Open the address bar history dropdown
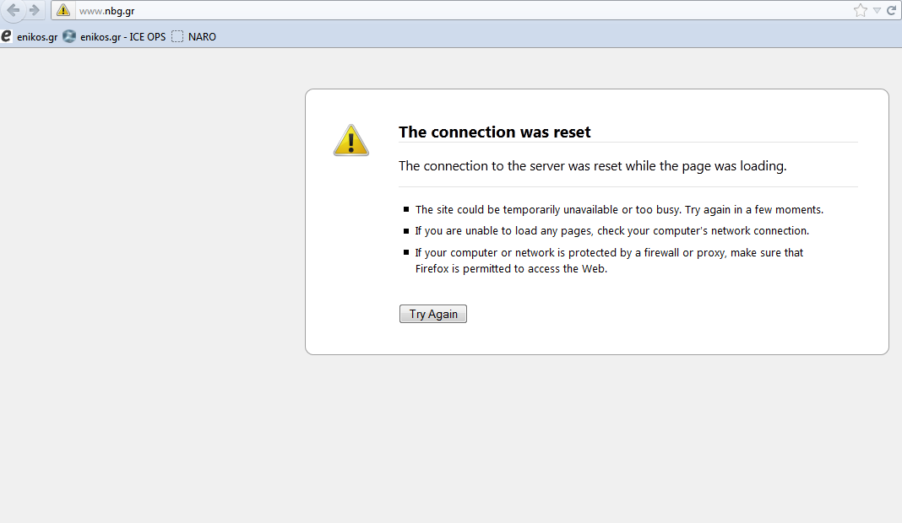The image size is (902, 523). [x=877, y=10]
